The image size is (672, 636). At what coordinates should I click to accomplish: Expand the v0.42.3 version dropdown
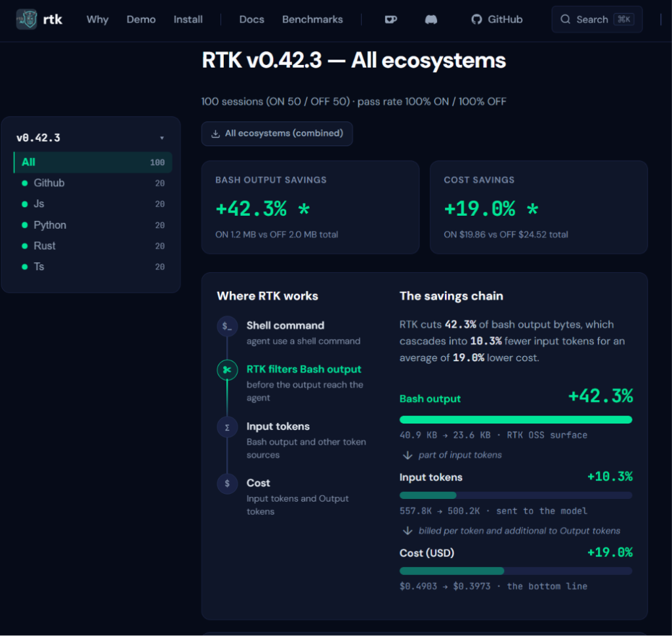tap(91, 138)
